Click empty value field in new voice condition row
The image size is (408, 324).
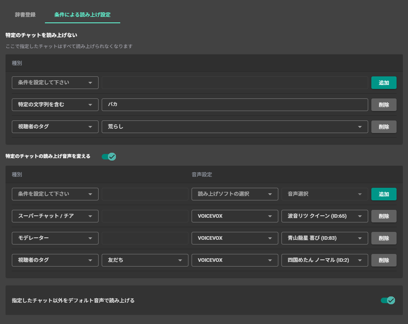click(x=145, y=194)
